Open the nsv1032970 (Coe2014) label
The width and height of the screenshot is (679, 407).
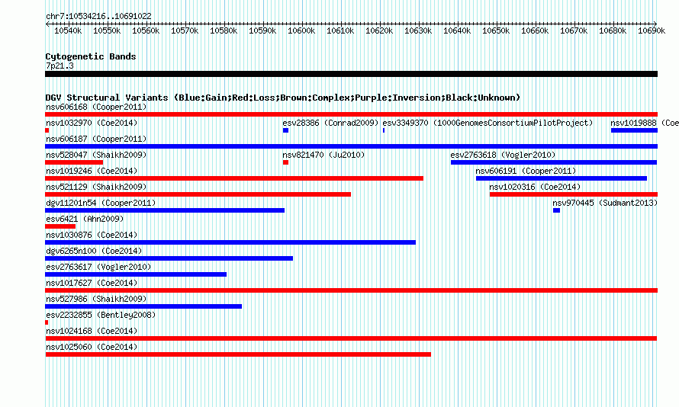tap(92, 123)
